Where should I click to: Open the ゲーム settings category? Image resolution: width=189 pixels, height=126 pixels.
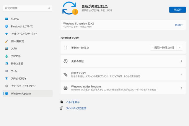[x=28, y=71]
